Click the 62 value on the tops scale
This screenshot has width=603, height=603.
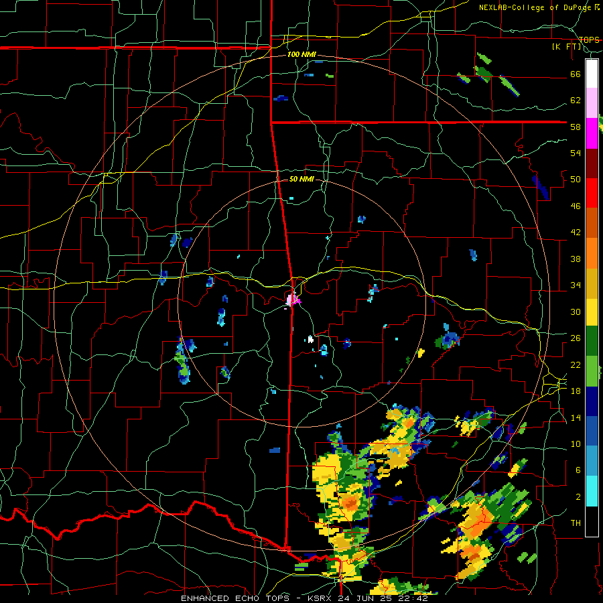coord(576,100)
